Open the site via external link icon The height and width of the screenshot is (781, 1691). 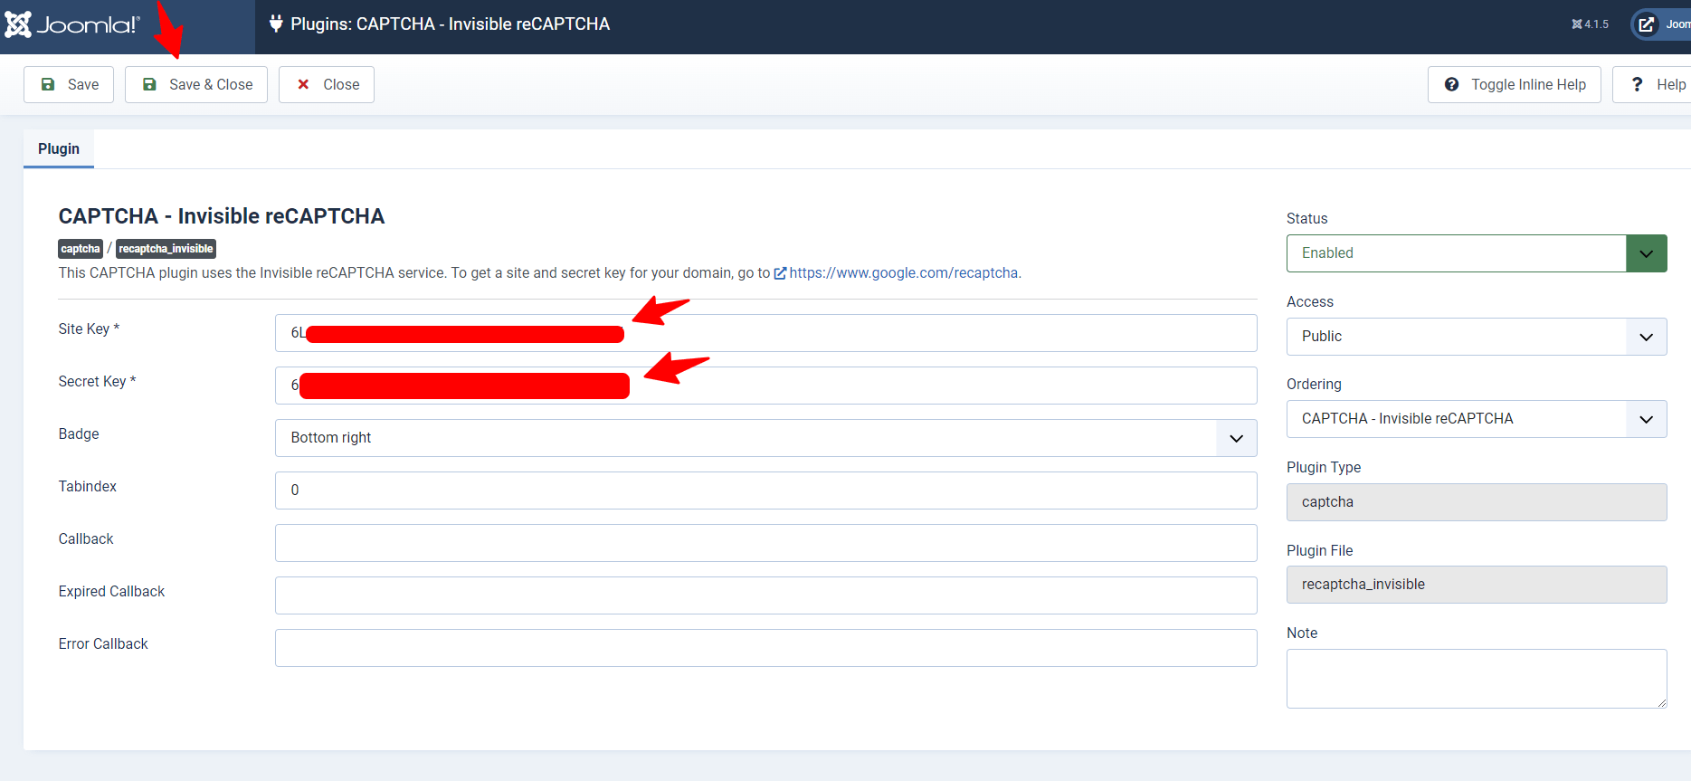pyautogui.click(x=1647, y=24)
